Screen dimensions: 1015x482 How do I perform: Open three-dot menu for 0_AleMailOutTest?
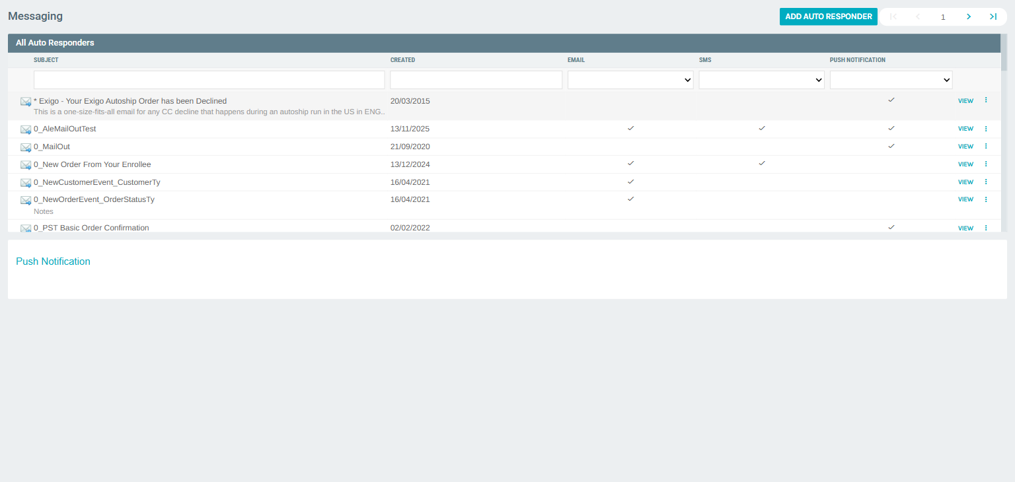coord(986,128)
